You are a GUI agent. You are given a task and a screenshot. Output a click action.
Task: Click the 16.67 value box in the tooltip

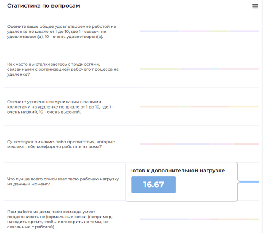[x=153, y=185]
